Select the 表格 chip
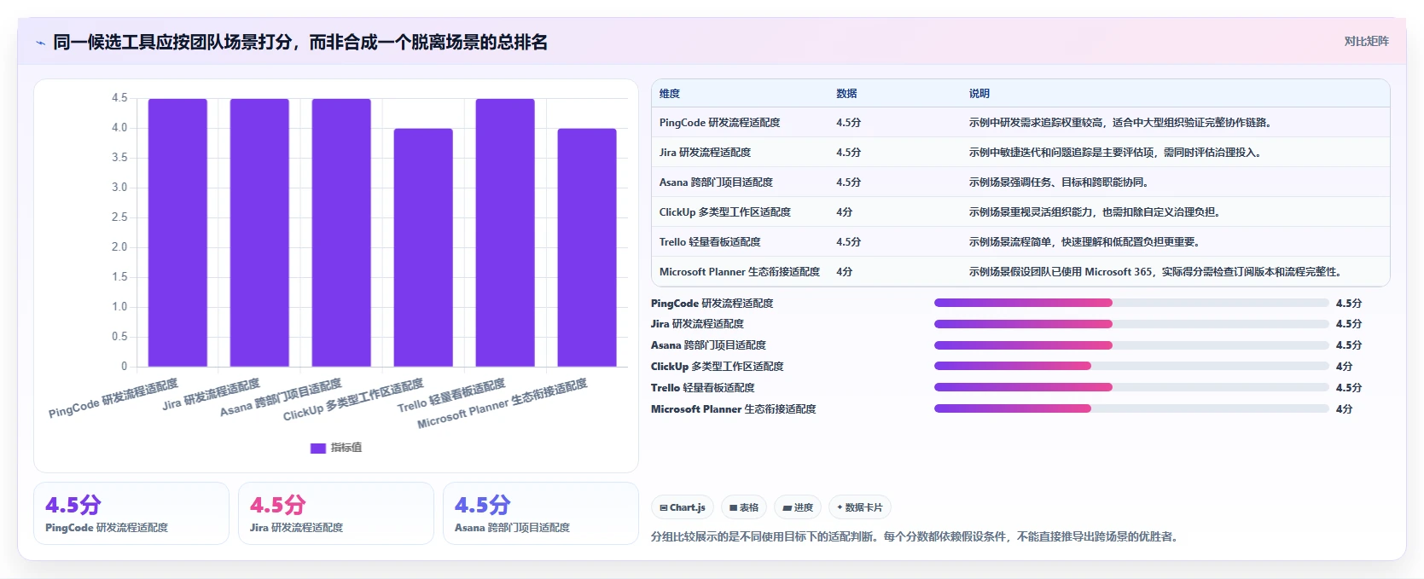 point(744,507)
